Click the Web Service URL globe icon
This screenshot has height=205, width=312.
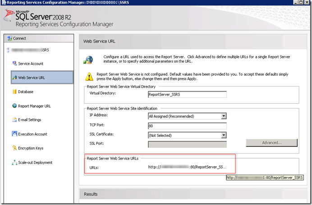pyautogui.click(x=14, y=77)
